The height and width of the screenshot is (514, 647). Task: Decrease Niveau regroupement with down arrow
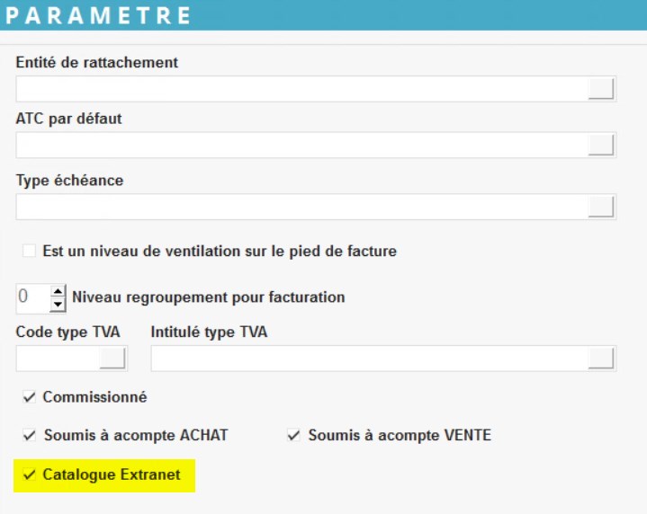(x=58, y=305)
